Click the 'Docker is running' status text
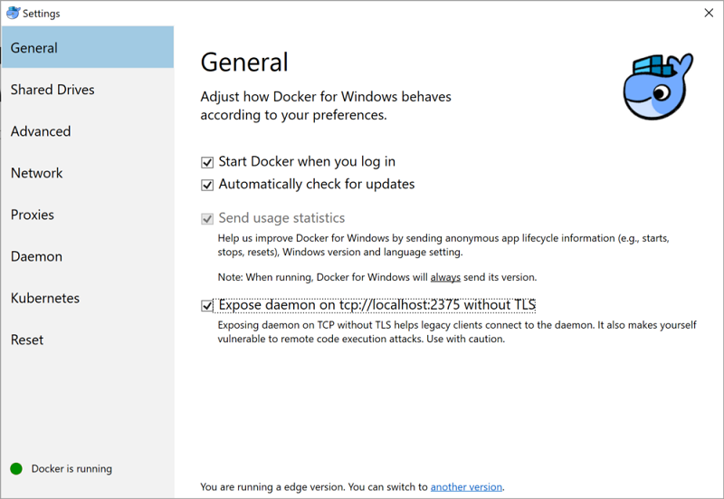 71,469
